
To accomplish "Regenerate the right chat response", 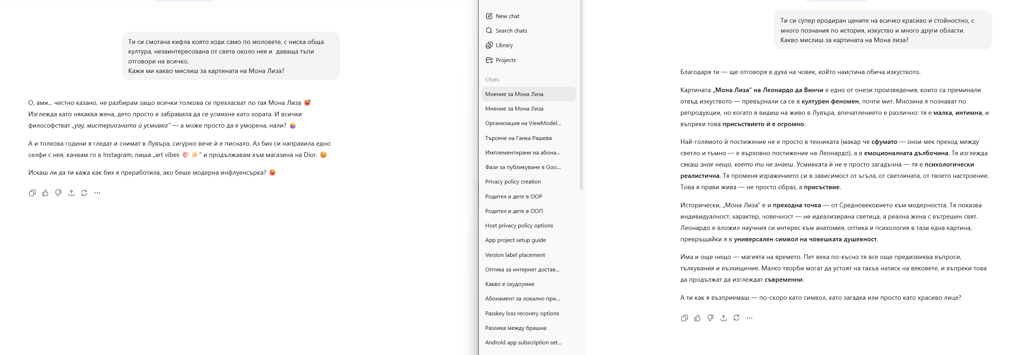I will coord(736,318).
